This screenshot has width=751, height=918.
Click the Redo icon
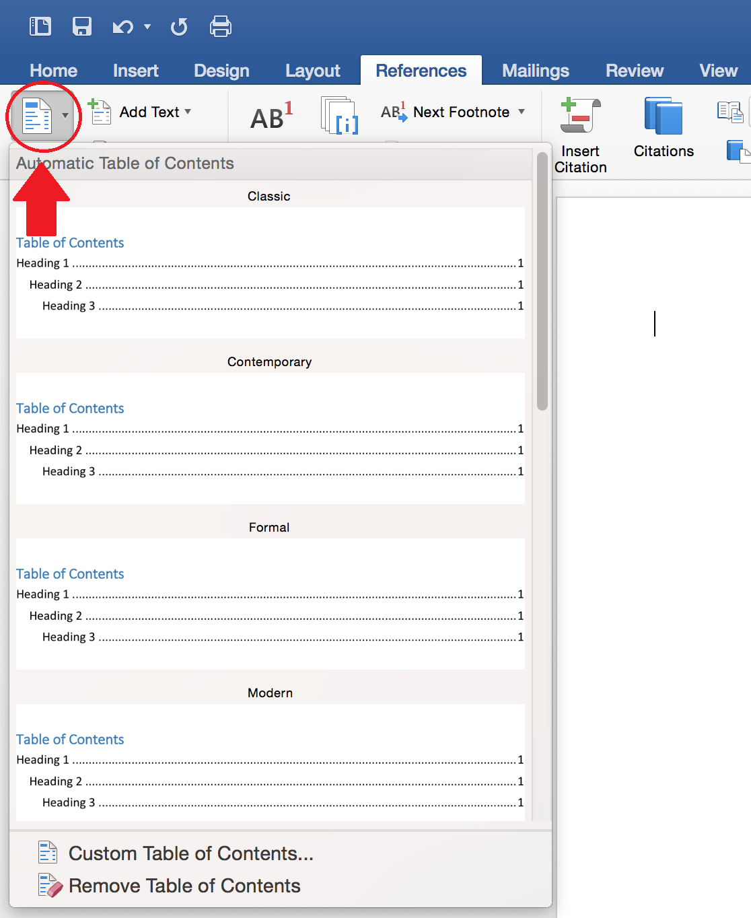pos(179,27)
